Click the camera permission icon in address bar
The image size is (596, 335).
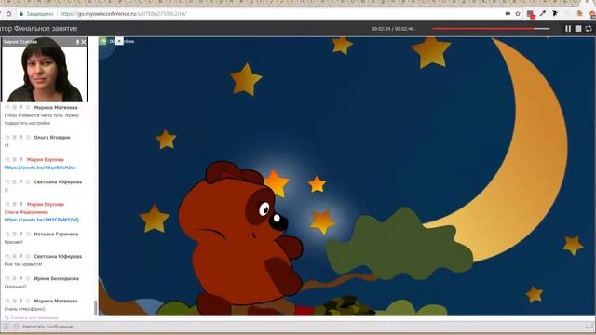508,14
